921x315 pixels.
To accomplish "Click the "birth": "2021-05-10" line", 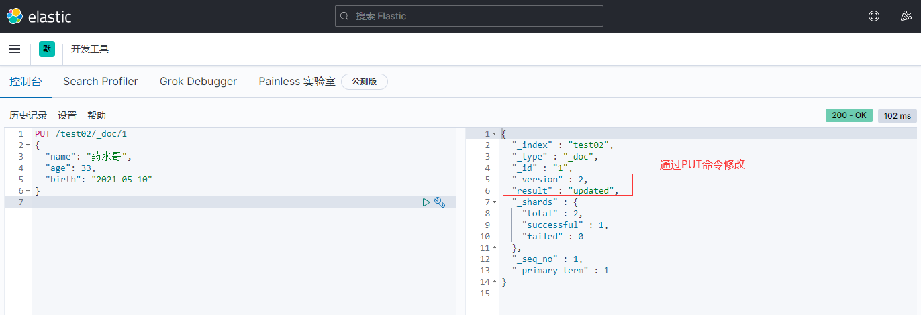I will [x=99, y=180].
